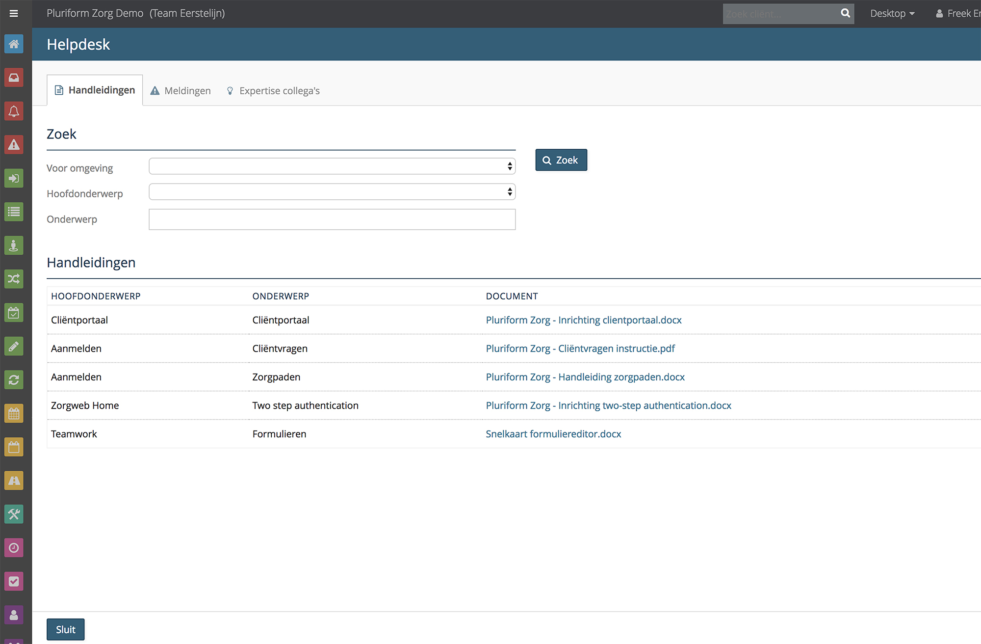Open the hamburger menu in top bar
This screenshot has height=644, width=981.
(14, 14)
